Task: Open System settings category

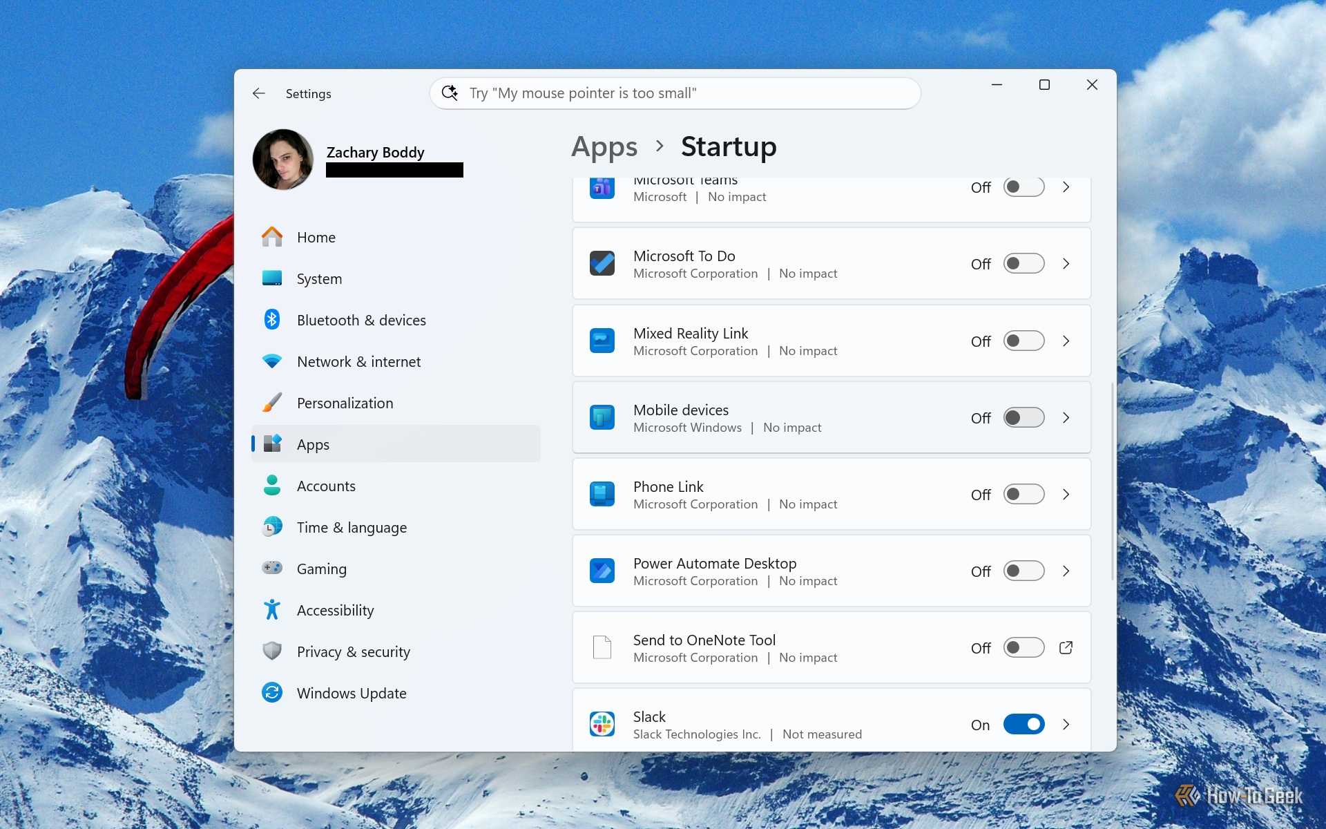Action: 396,278
